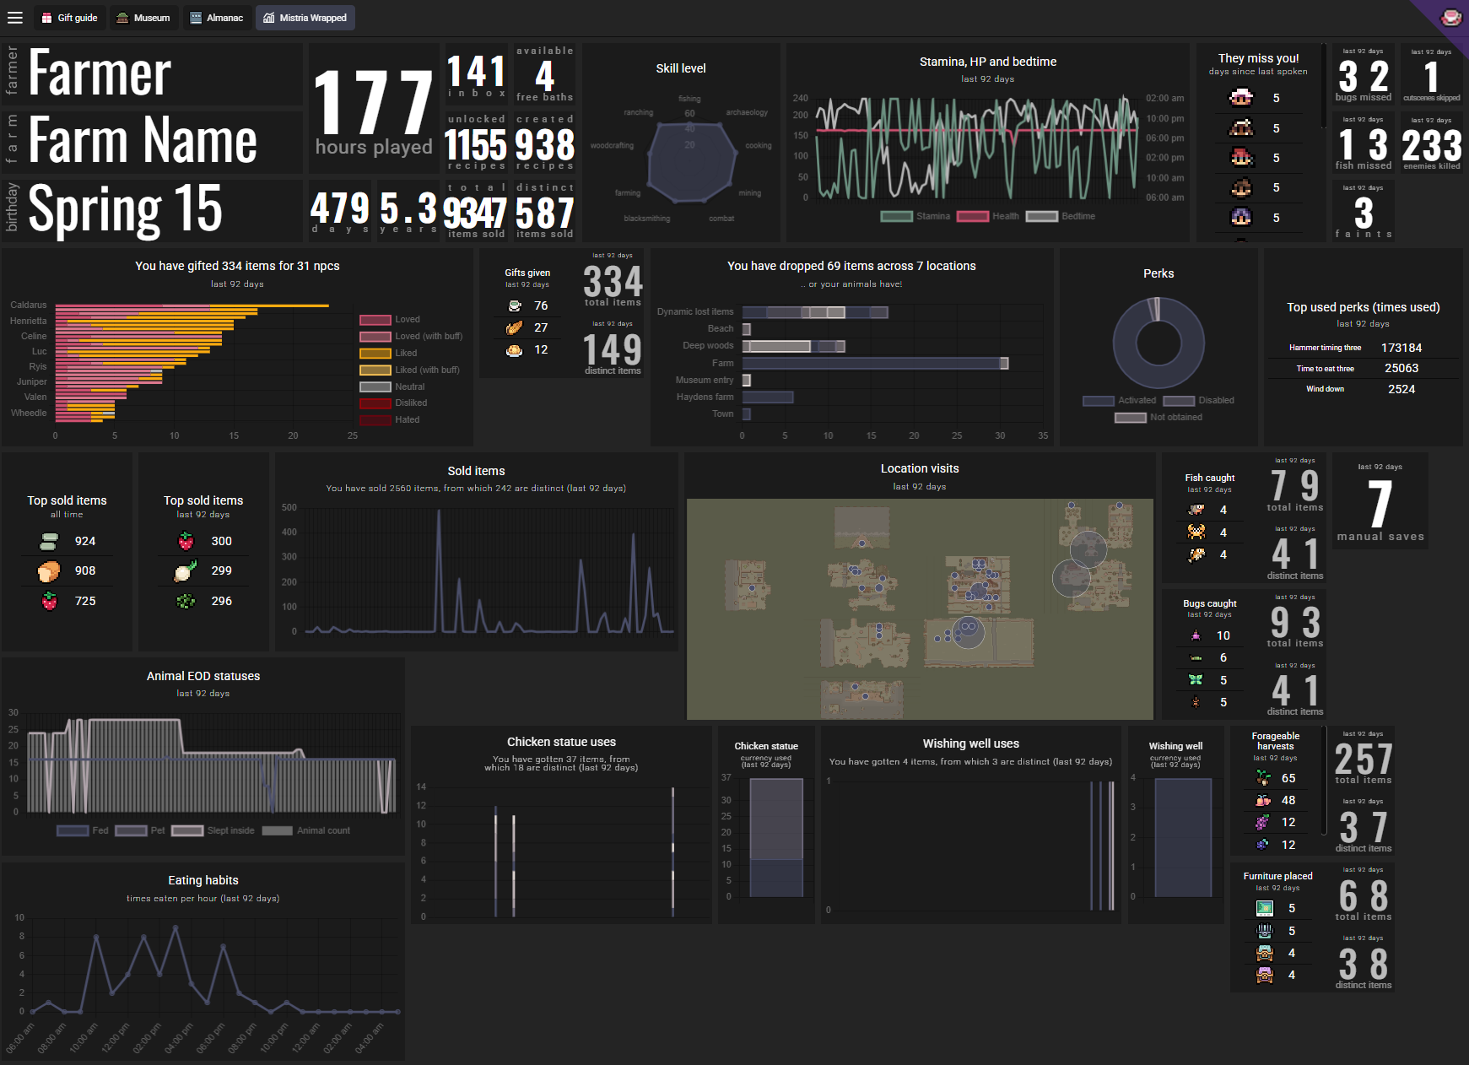
Task: Toggle the Slept inside legend entry
Action: [x=213, y=830]
